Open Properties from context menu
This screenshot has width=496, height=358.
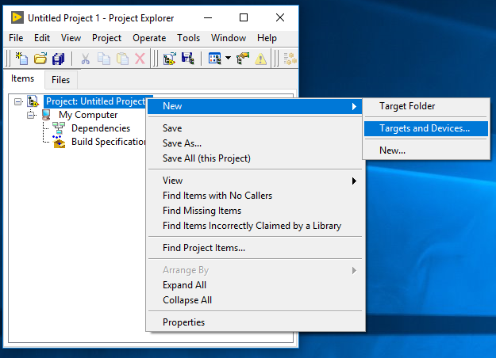(x=255, y=322)
